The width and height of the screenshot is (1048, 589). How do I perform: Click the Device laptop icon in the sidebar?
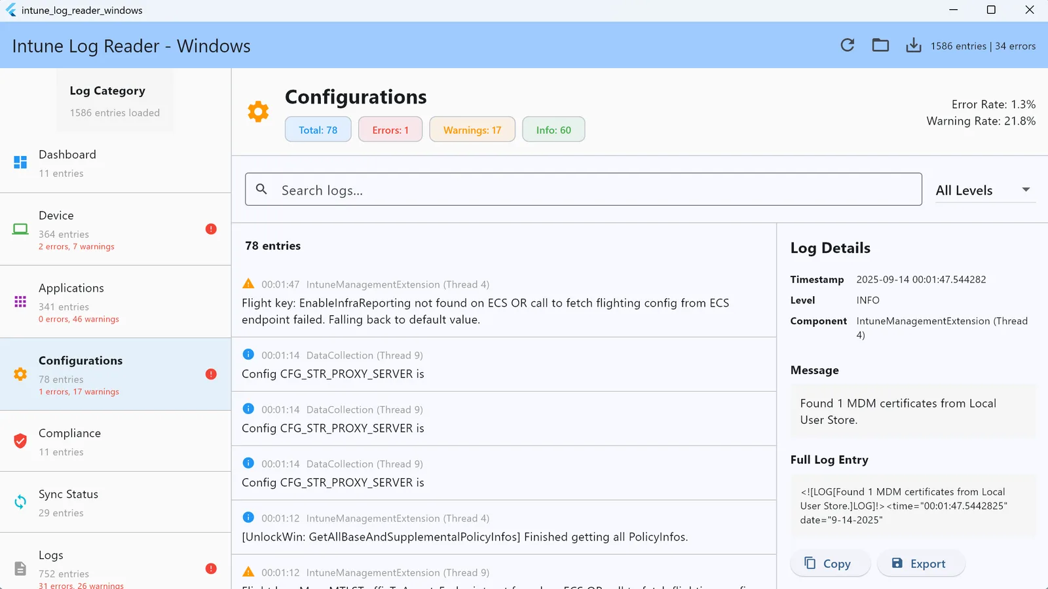(20, 229)
